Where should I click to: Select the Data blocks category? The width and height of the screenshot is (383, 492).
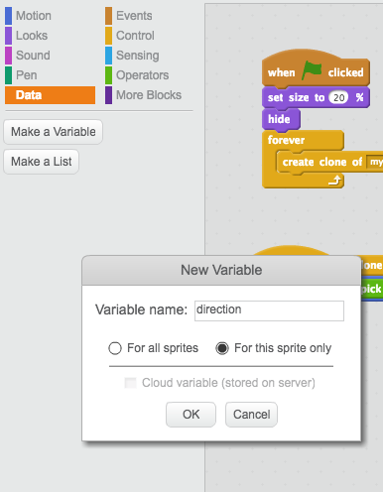tap(50, 95)
